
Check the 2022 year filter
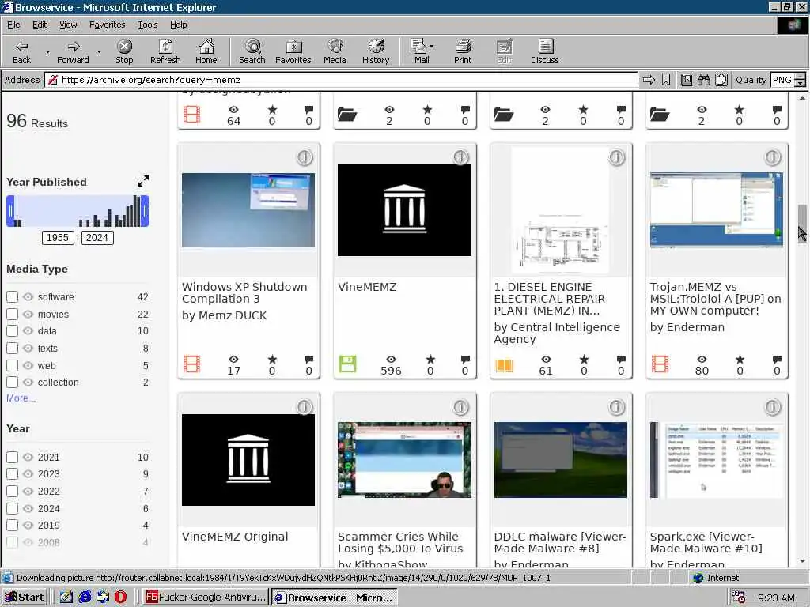[13, 491]
